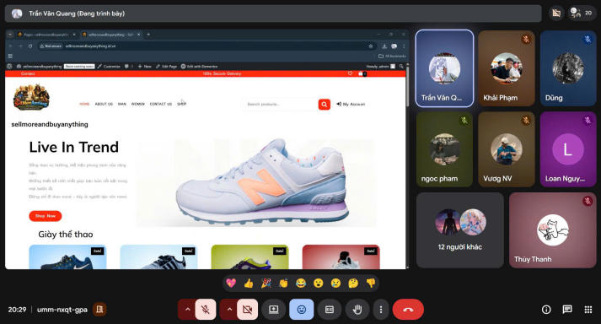Screen dimensions: 601x324
Task: Click the Present now screen icon
Action: [x=274, y=310]
